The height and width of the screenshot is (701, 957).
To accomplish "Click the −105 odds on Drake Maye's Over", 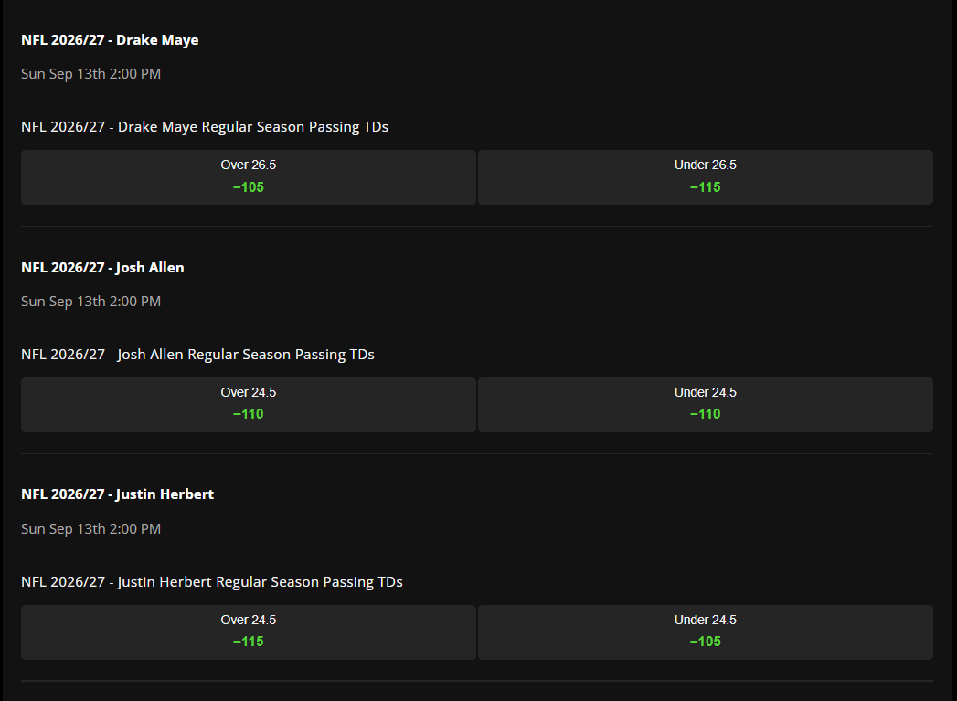I will (249, 187).
